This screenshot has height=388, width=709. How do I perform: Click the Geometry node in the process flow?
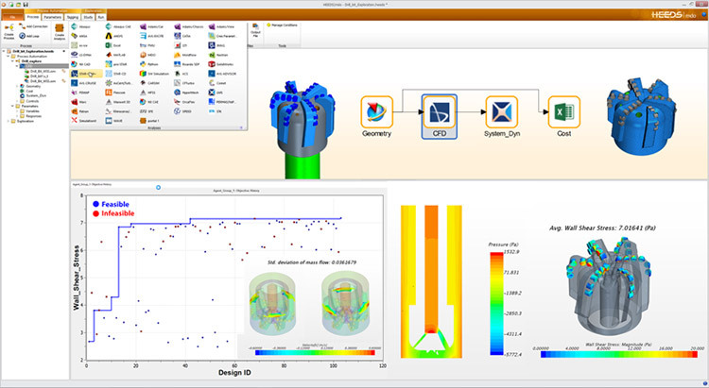(x=377, y=116)
